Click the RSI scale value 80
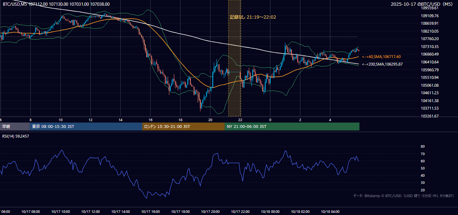The height and width of the screenshot is (215, 458). pos(423,147)
